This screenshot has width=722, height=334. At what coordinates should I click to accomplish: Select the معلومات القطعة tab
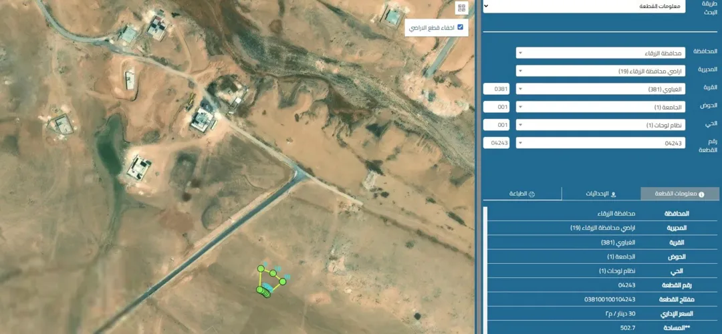[x=680, y=194]
